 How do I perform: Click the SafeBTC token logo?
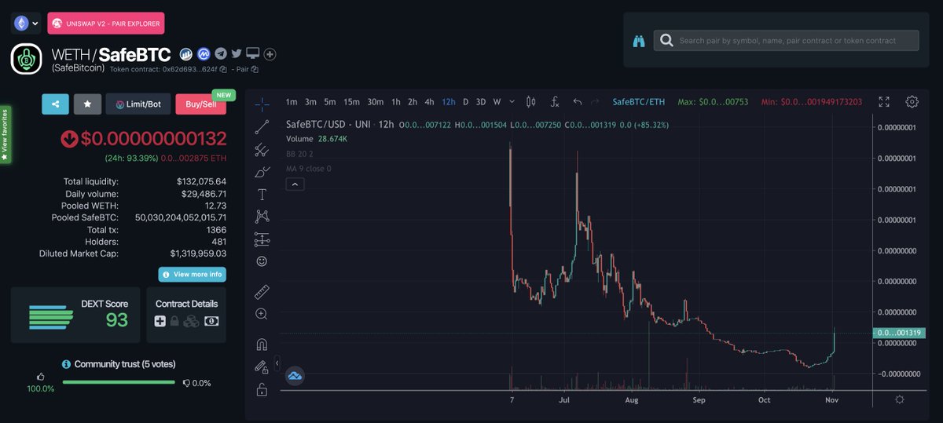[x=28, y=60]
